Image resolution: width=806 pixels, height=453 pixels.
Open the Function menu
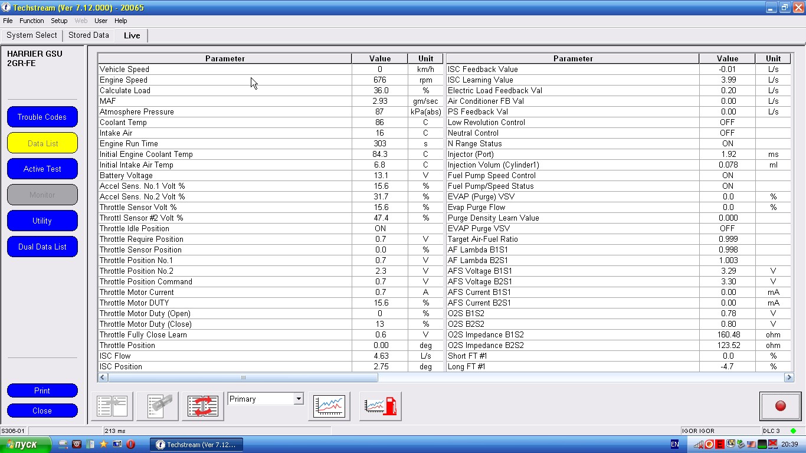(x=32, y=21)
